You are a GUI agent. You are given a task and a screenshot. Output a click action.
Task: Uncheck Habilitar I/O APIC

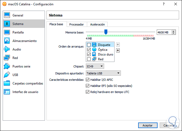point(87,79)
